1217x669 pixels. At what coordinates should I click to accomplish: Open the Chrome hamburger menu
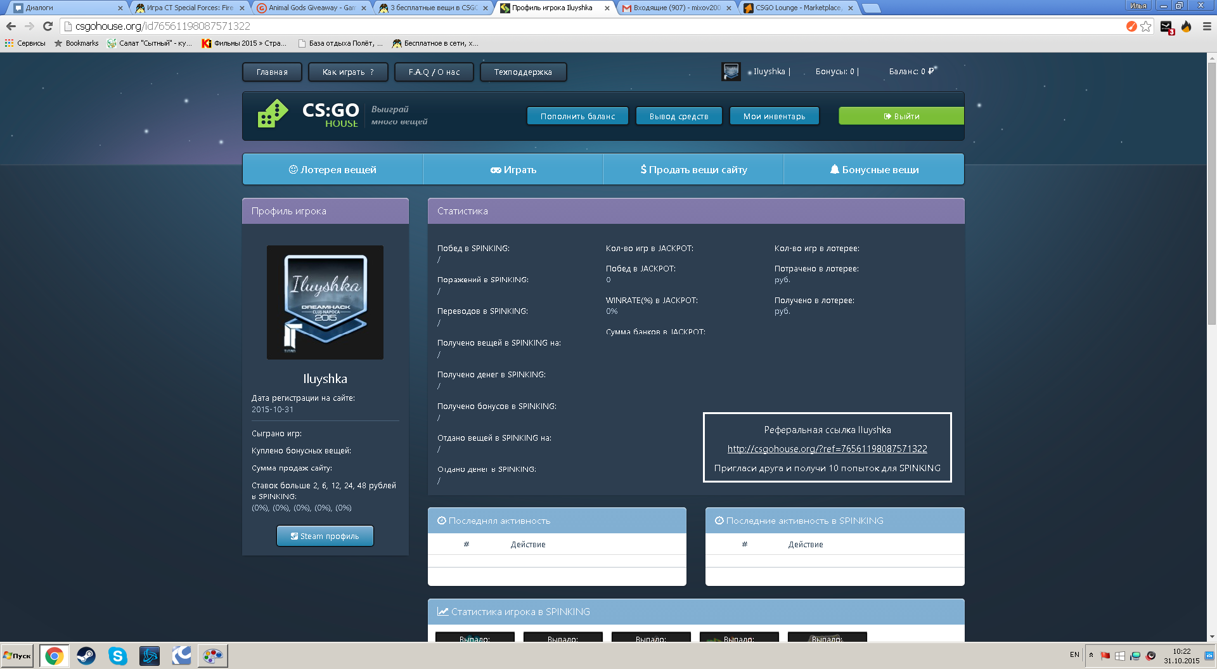tap(1207, 26)
